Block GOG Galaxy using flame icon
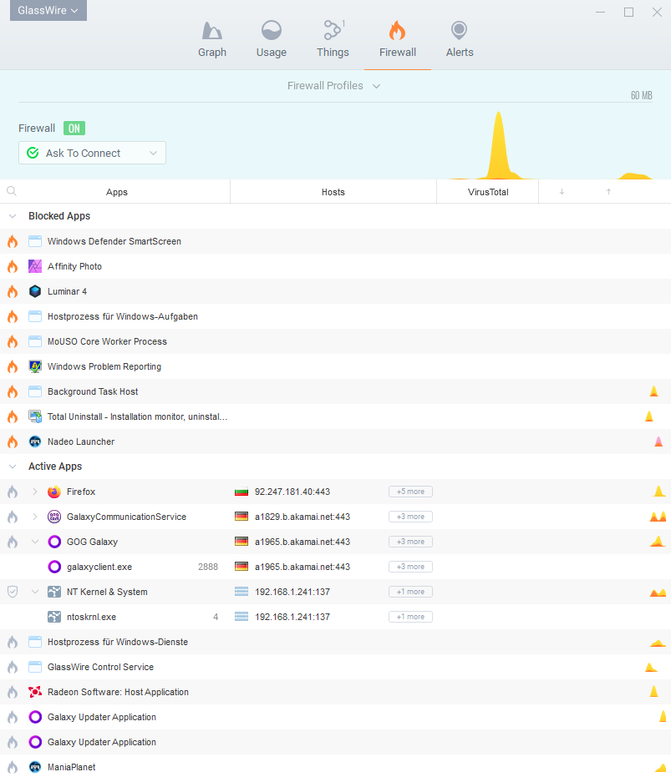The image size is (671, 782). [13, 542]
